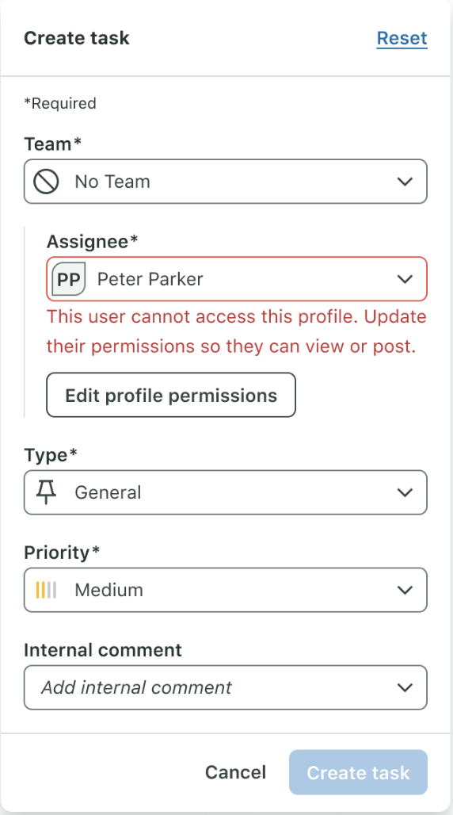Select the Peter Parker assignee field
Screen dimensions: 453x815
237,279
